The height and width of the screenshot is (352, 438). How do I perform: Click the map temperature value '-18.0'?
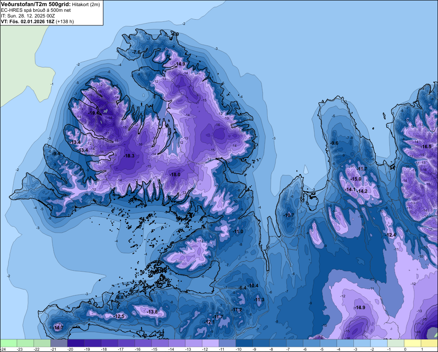175,174
